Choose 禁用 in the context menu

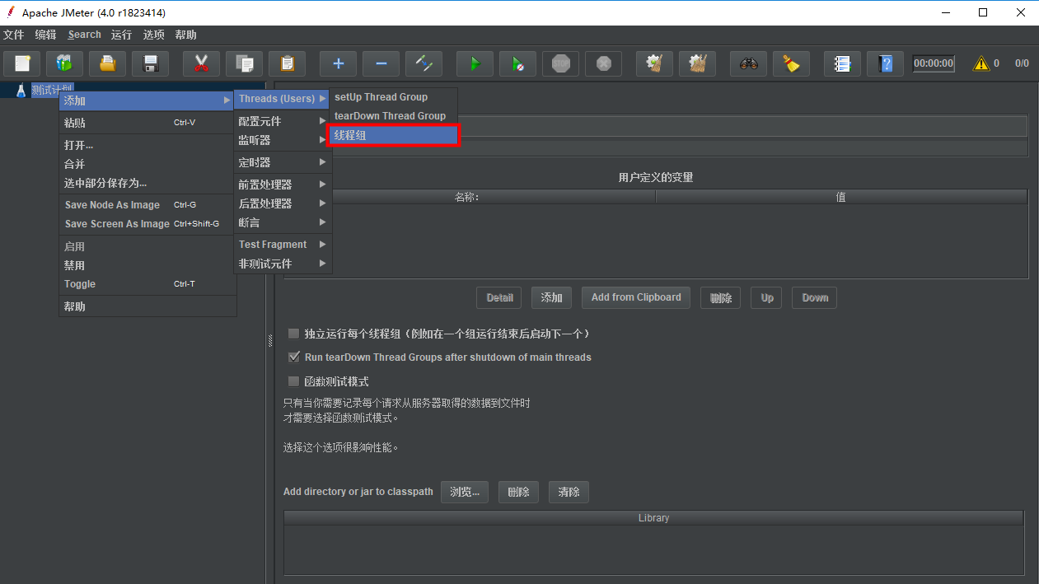(147, 265)
